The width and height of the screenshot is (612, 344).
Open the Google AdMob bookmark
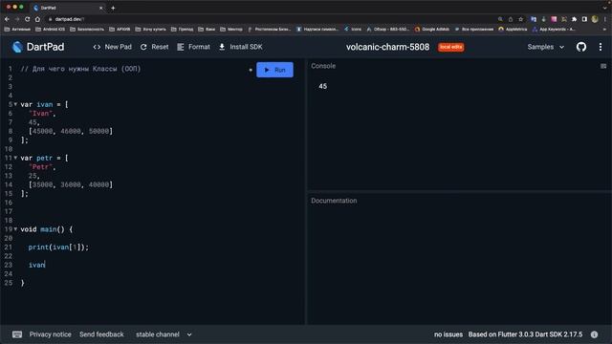432,30
